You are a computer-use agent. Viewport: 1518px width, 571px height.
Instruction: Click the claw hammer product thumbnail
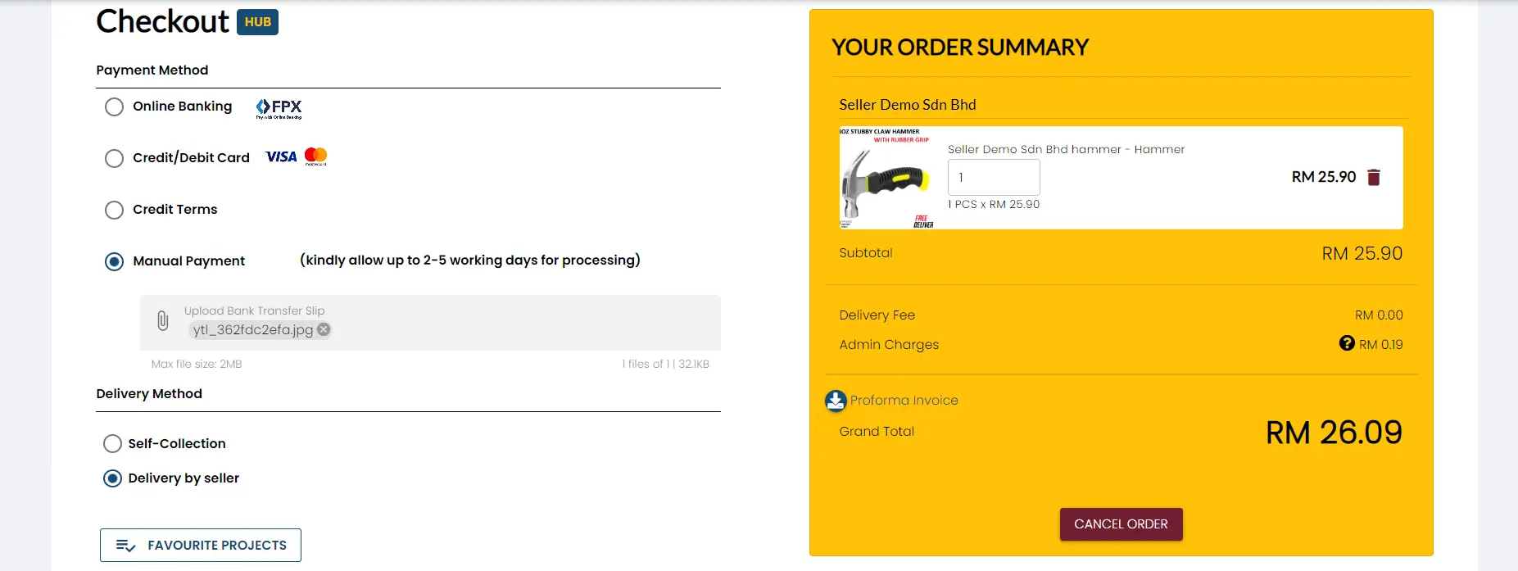(x=887, y=178)
